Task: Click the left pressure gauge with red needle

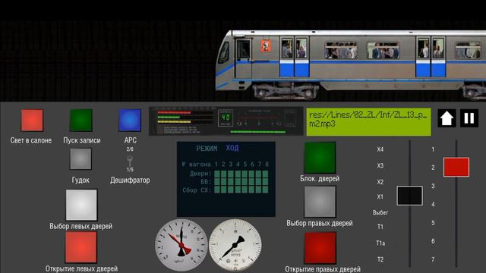Action: point(181,245)
